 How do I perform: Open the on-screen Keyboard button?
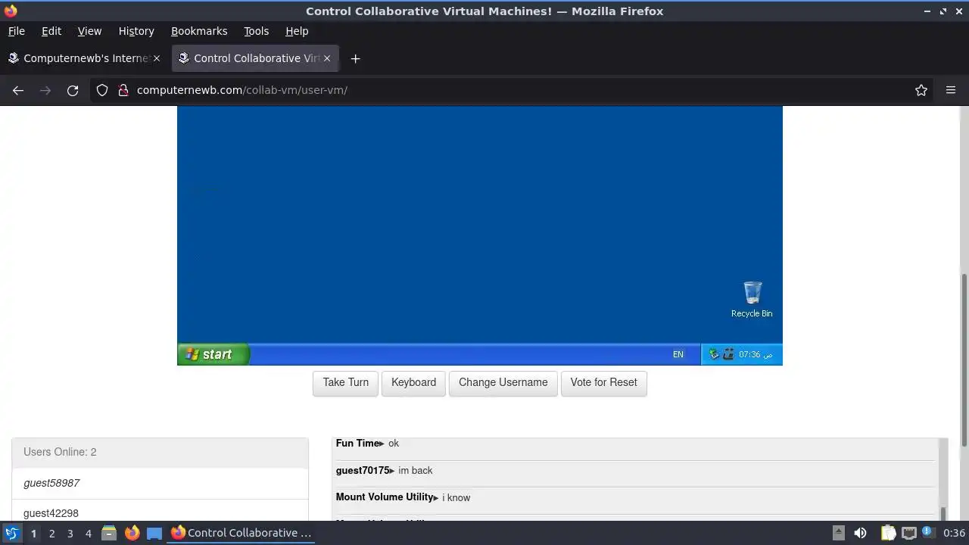(413, 382)
